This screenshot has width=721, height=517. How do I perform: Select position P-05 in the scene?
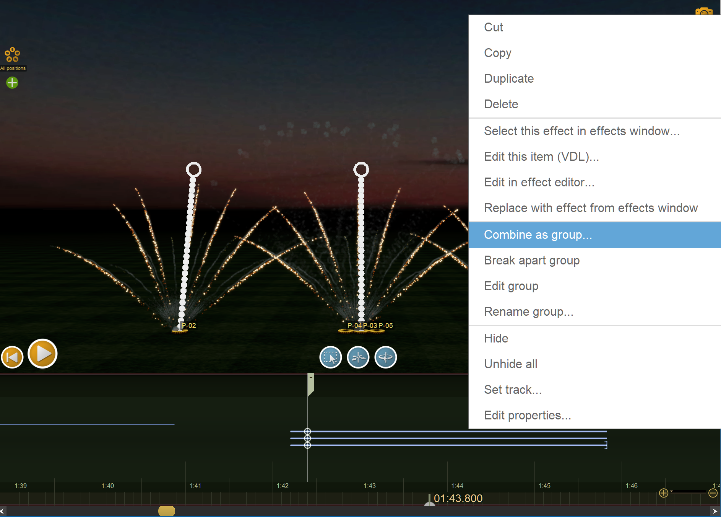click(x=386, y=326)
